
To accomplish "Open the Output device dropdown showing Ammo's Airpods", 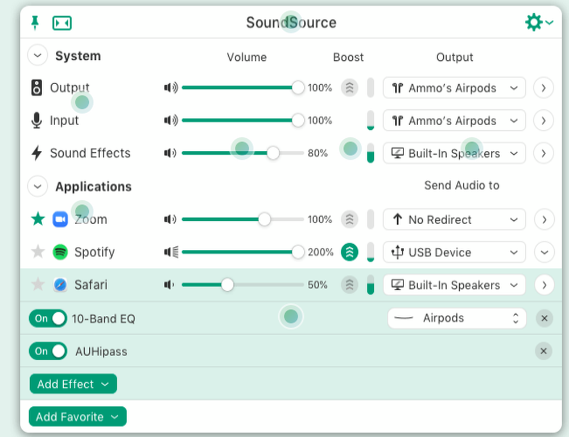I will 454,88.
